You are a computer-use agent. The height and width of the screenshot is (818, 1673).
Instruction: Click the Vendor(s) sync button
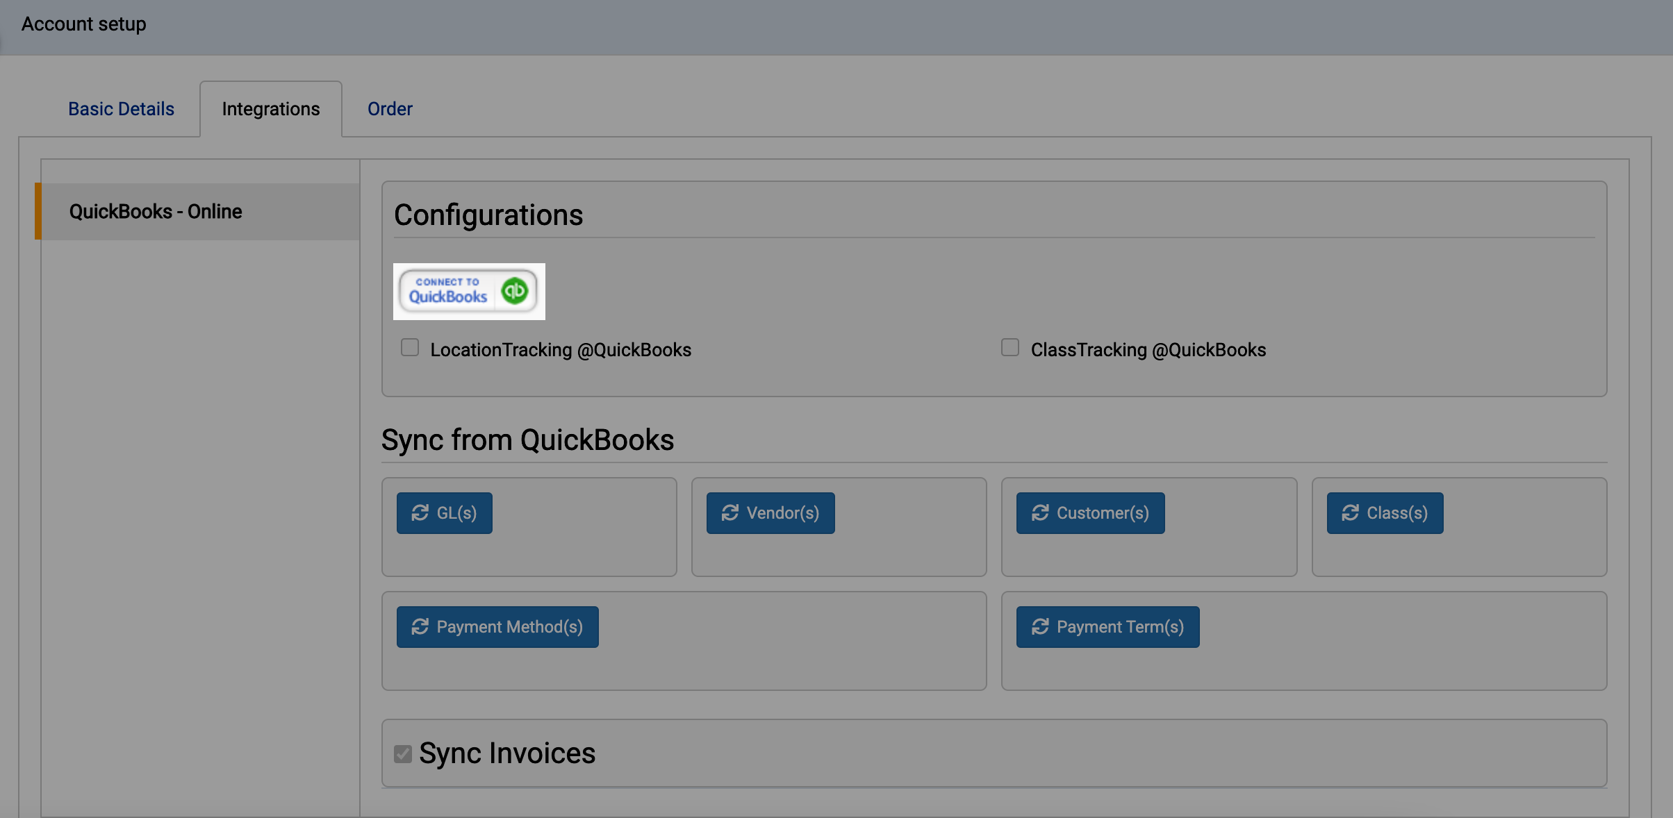tap(769, 512)
